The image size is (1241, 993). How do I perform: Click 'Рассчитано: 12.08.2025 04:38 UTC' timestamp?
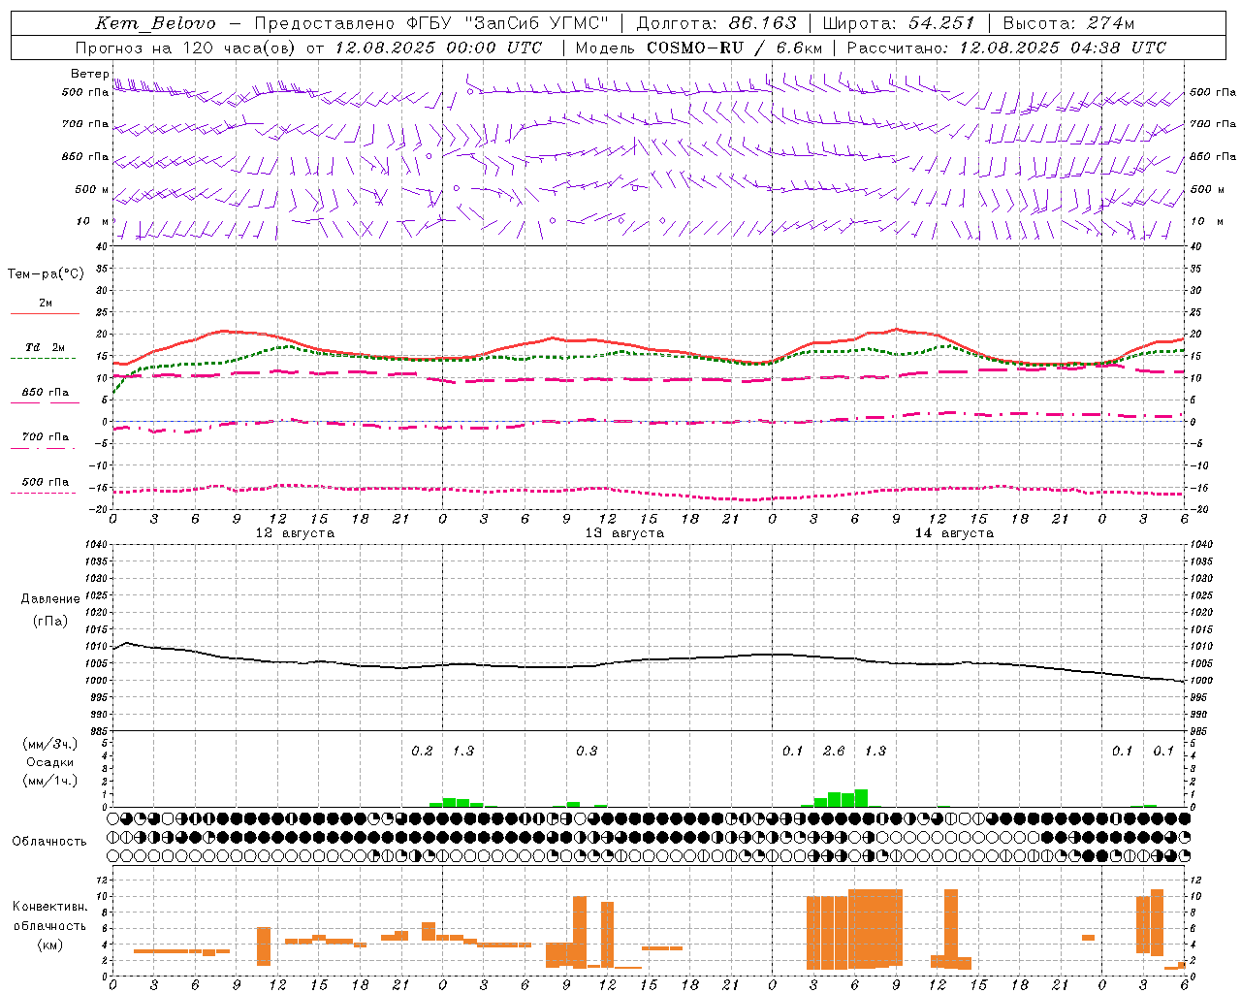tap(1006, 48)
